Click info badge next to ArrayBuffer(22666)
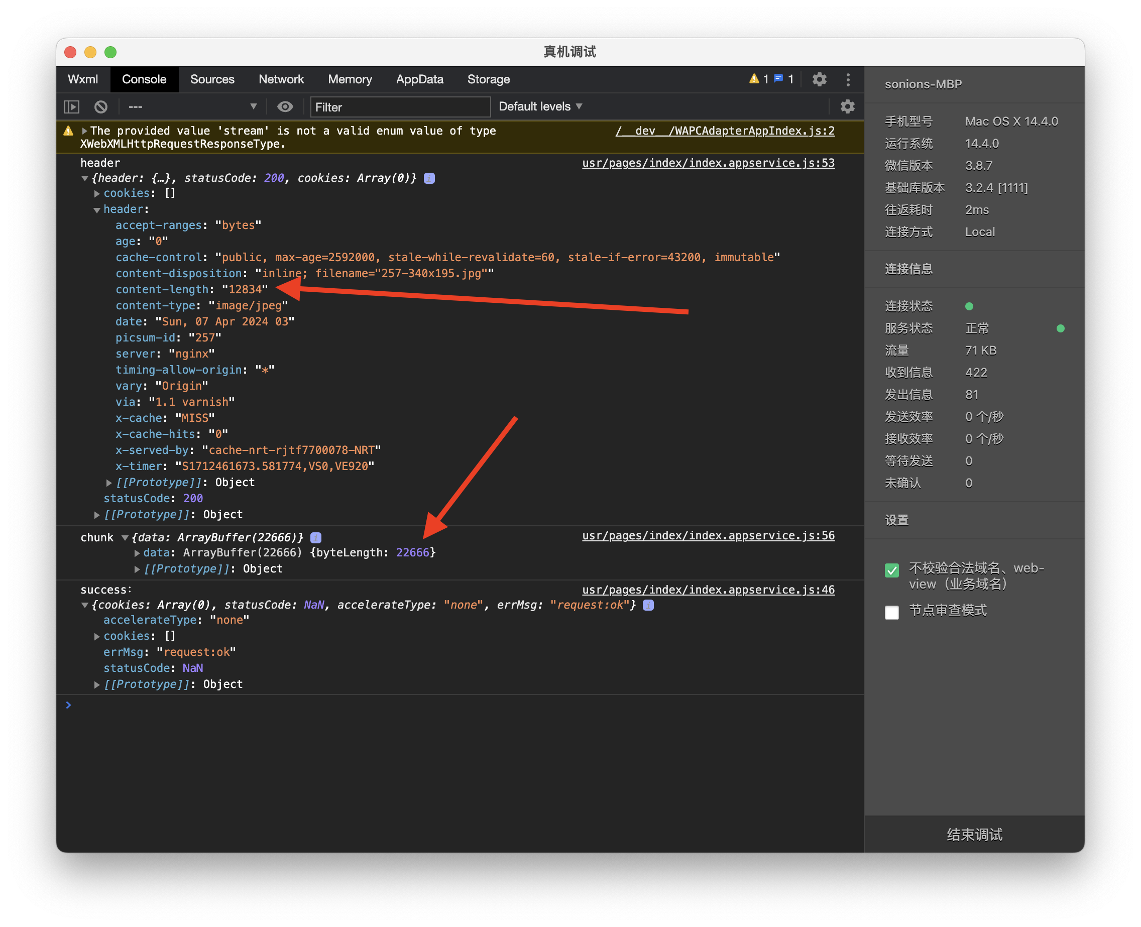 point(315,538)
